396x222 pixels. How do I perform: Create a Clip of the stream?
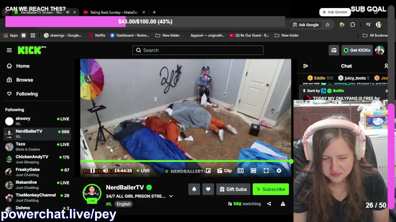click(225, 171)
